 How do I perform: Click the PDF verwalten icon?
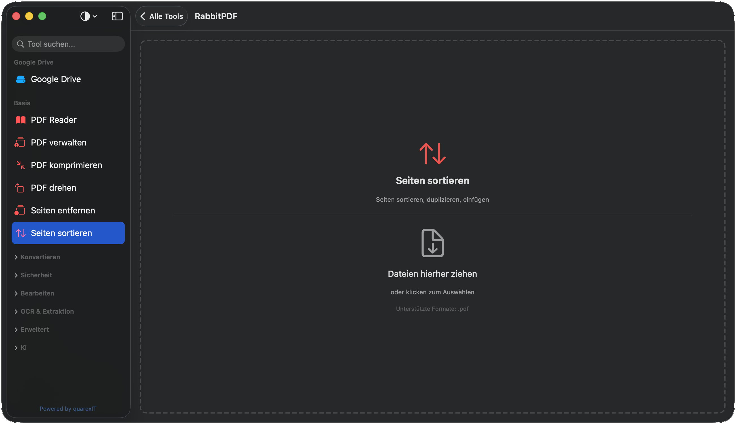[20, 142]
